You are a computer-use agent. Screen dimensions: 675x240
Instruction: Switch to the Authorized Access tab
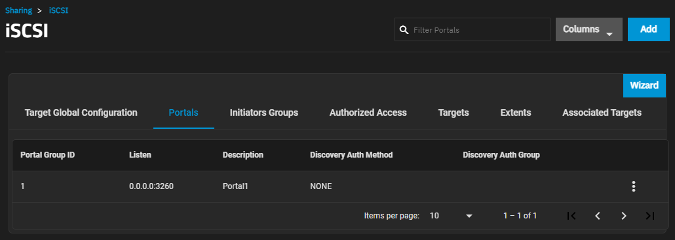pyautogui.click(x=368, y=112)
